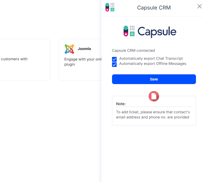This screenshot has height=182, width=206.
Task: Click the large Capsule logo mark
Action: click(129, 31)
